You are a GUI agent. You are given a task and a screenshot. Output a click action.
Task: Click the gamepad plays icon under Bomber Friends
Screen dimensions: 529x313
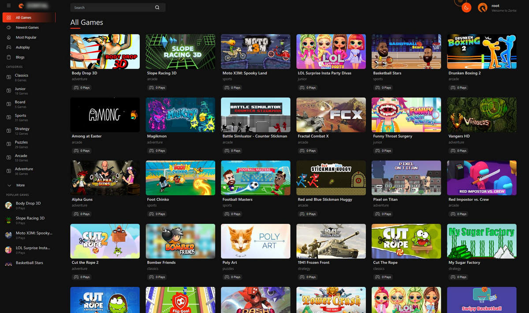click(x=151, y=277)
